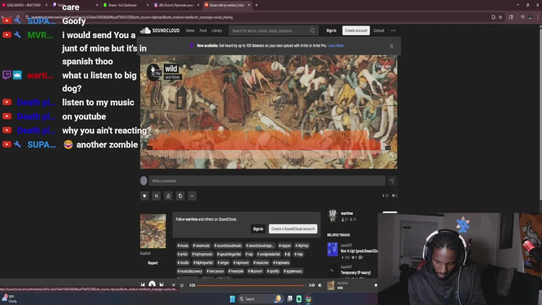Open the now playing artwork thumbnail
This screenshot has width=542, height=305.
tap(331, 286)
